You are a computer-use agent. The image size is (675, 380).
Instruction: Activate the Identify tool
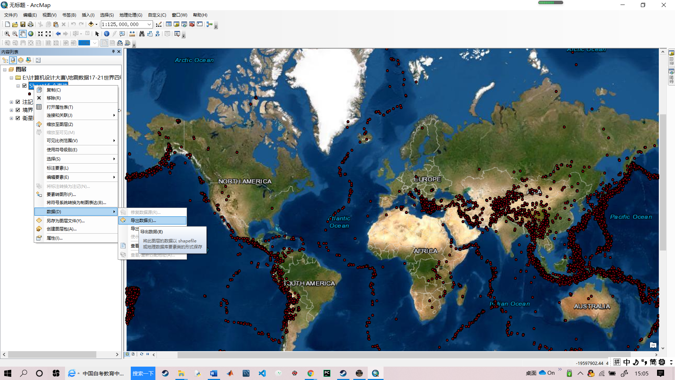107,34
